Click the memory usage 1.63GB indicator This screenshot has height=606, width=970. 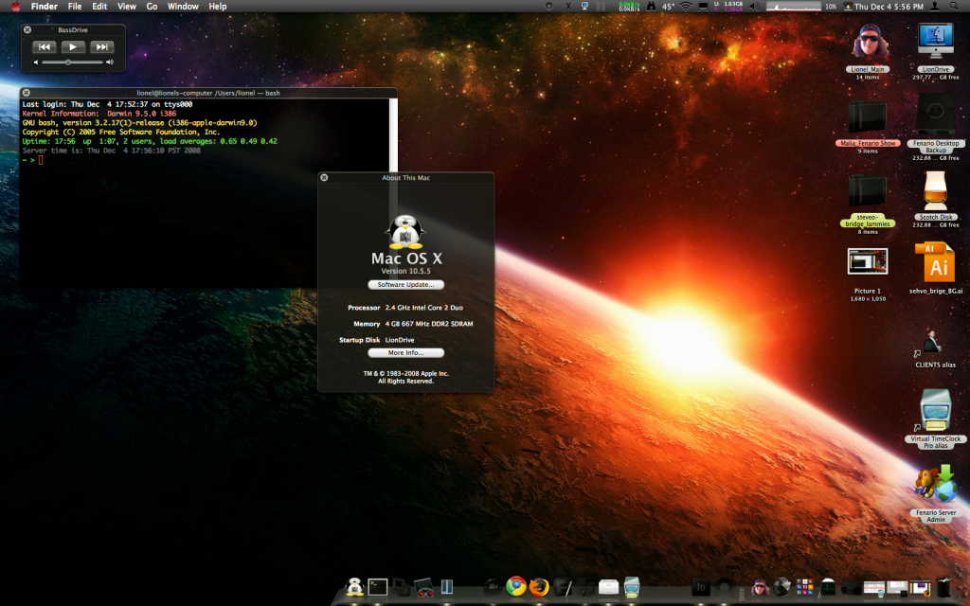(728, 7)
